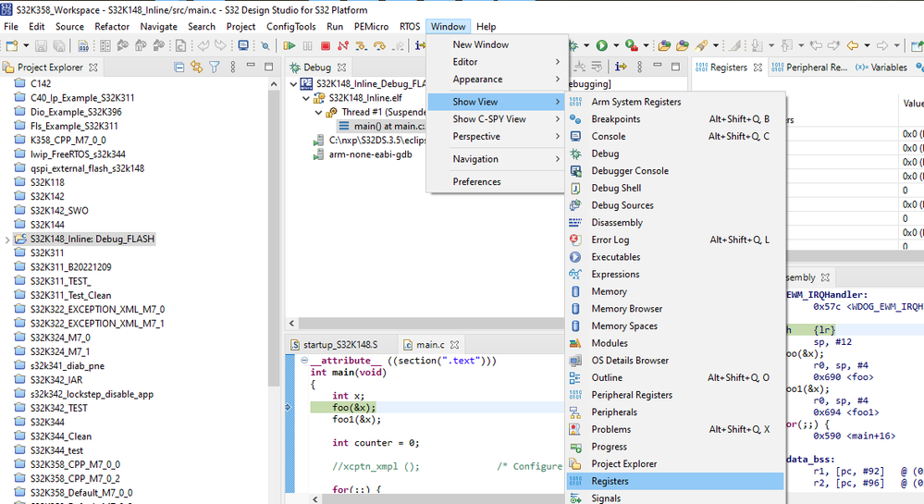Click the Resume debug toolbar icon
This screenshot has height=504, width=924.
[290, 45]
